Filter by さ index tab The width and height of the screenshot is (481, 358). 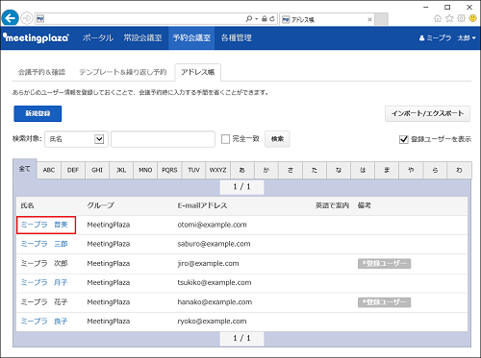click(291, 170)
